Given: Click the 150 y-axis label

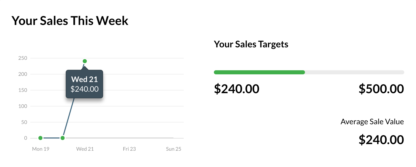Looking at the screenshot, I should tap(23, 90).
